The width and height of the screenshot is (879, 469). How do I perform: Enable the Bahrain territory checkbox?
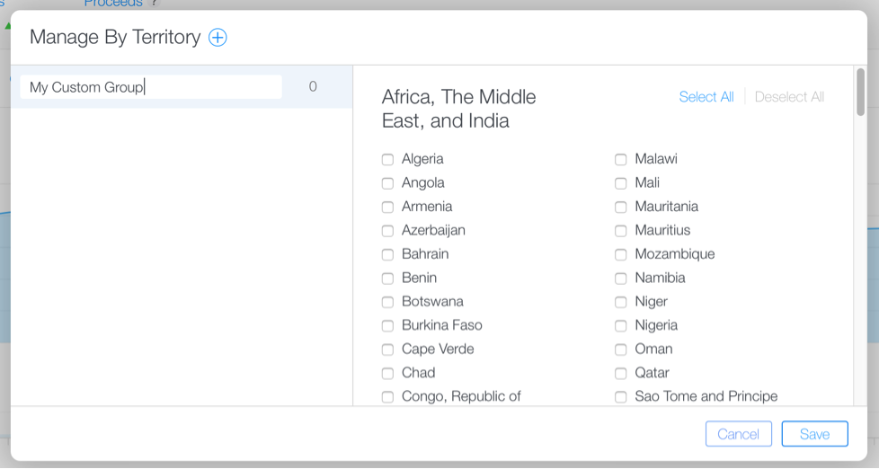[387, 254]
